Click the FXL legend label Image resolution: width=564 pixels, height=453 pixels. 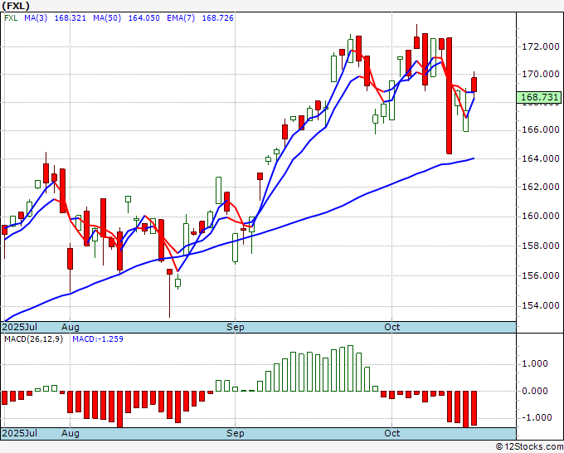[11, 18]
